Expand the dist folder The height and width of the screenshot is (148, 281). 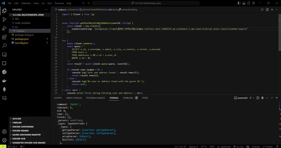[x=17, y=19]
